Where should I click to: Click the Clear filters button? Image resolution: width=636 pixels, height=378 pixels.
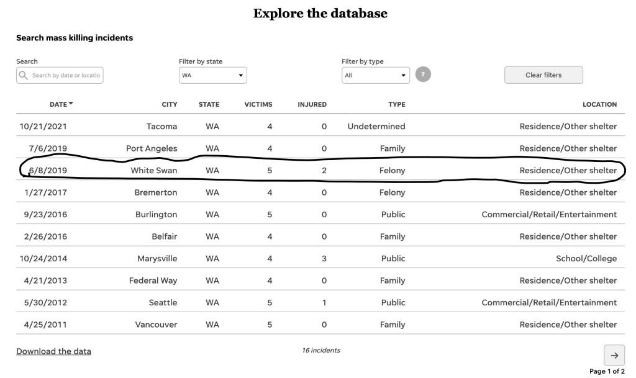tap(543, 75)
